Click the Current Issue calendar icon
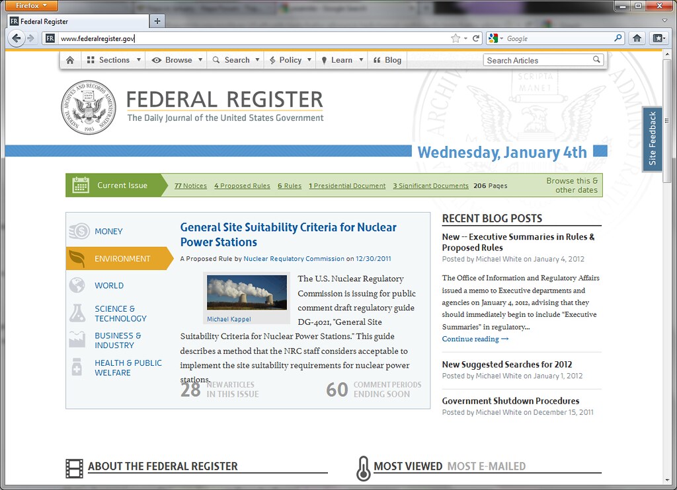The height and width of the screenshot is (490, 677). pos(81,185)
